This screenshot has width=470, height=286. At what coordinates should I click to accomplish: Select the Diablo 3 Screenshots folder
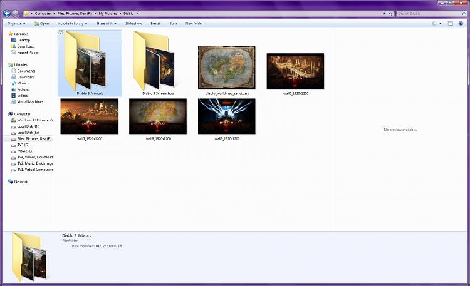click(159, 63)
